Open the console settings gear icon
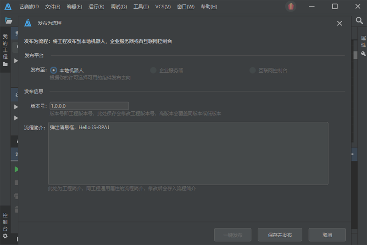Screen dimensions: 367x245 pos(5,236)
